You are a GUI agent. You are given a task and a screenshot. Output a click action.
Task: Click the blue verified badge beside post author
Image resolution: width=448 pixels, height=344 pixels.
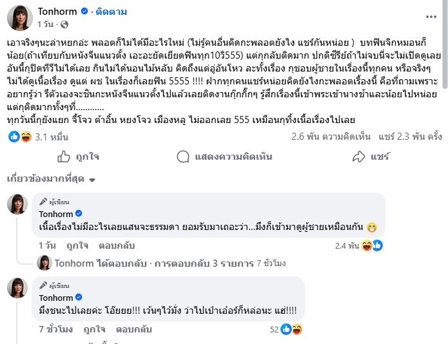(x=84, y=12)
